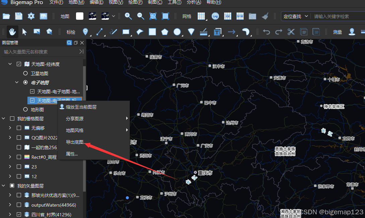Viewport: 365px width, 218px height.
Task: Click the undo arrow
Action: click(x=267, y=32)
